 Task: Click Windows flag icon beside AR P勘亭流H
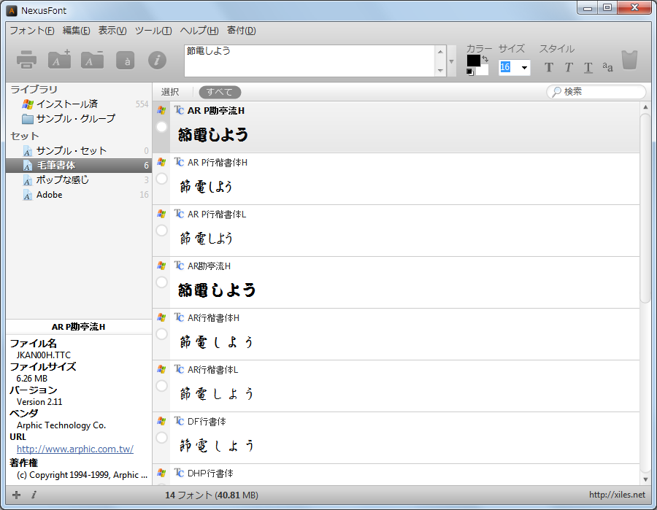(161, 110)
